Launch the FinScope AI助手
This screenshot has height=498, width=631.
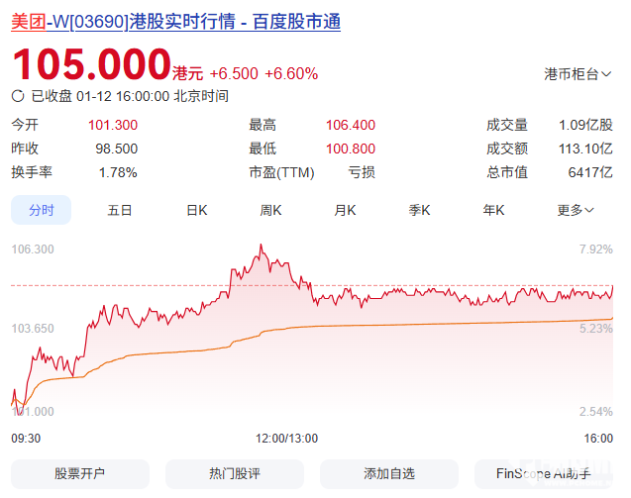point(543,473)
